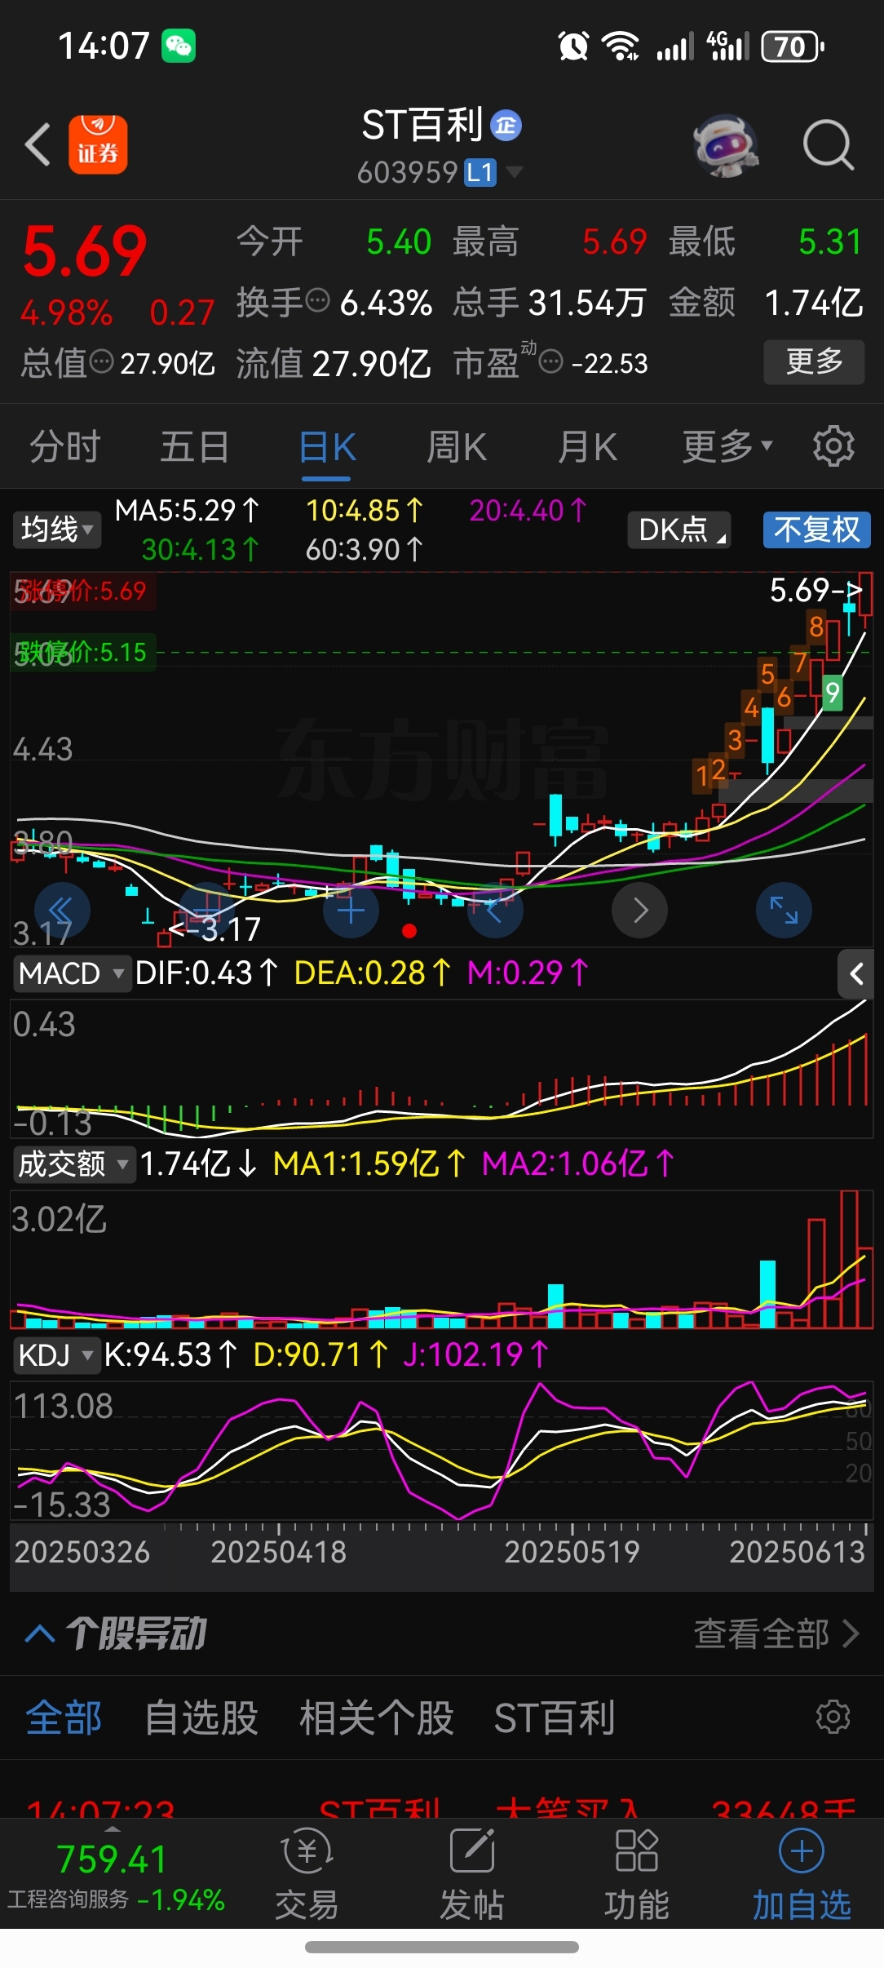This screenshot has width=884, height=1968.
Task: Tap the red dot marker below chart
Action: tap(409, 931)
